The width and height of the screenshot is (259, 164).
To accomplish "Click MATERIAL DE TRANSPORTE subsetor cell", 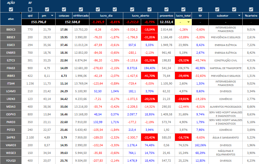I will click(226, 68).
